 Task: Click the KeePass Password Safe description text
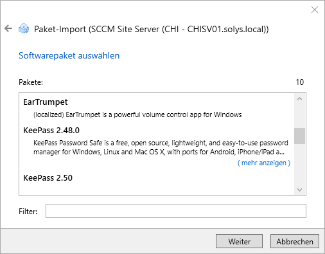161,147
